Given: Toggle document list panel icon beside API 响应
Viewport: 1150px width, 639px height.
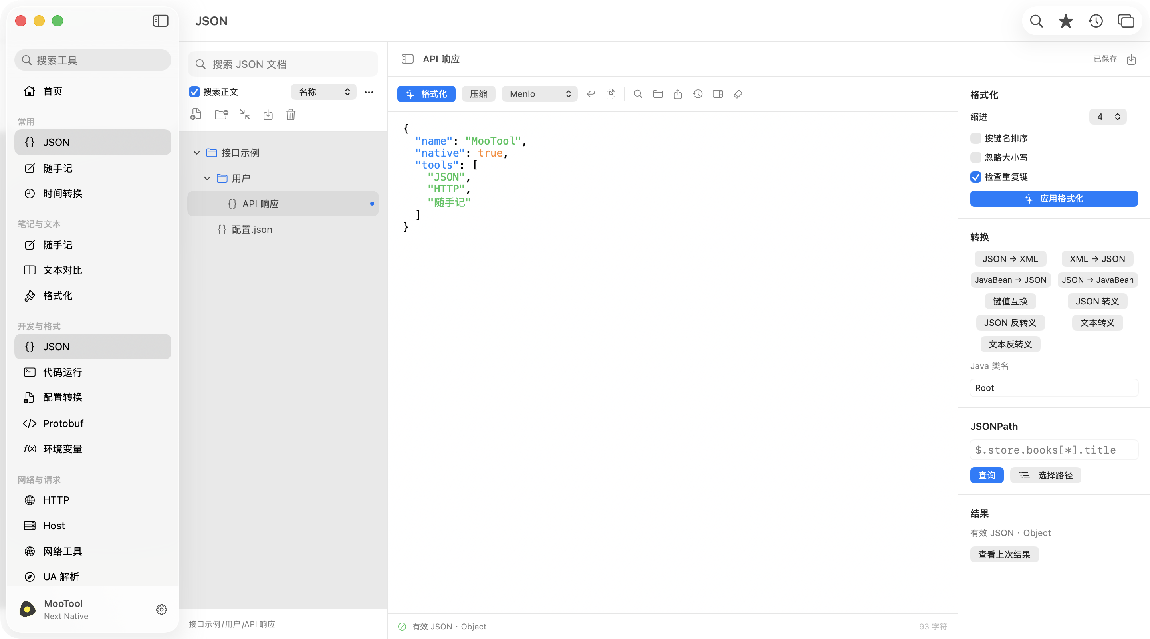Looking at the screenshot, I should (x=407, y=59).
